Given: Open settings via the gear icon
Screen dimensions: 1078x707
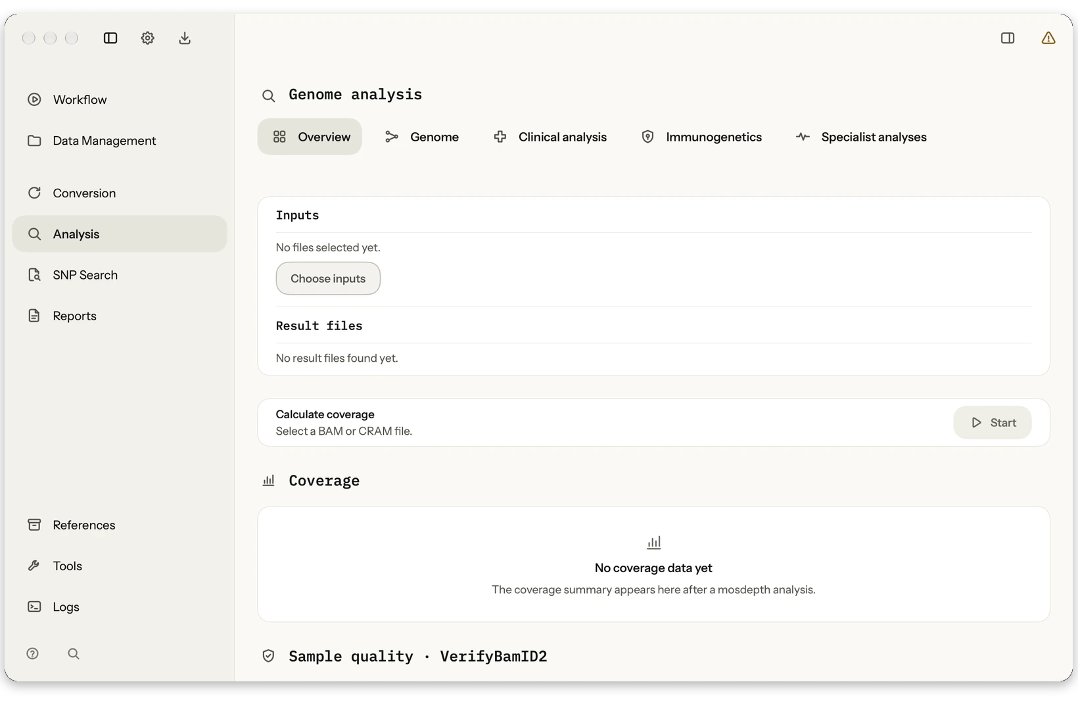Looking at the screenshot, I should click(x=147, y=38).
